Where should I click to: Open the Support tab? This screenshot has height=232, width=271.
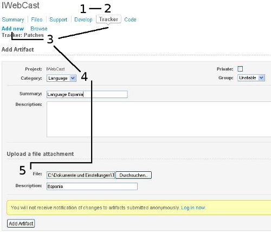[x=58, y=20]
